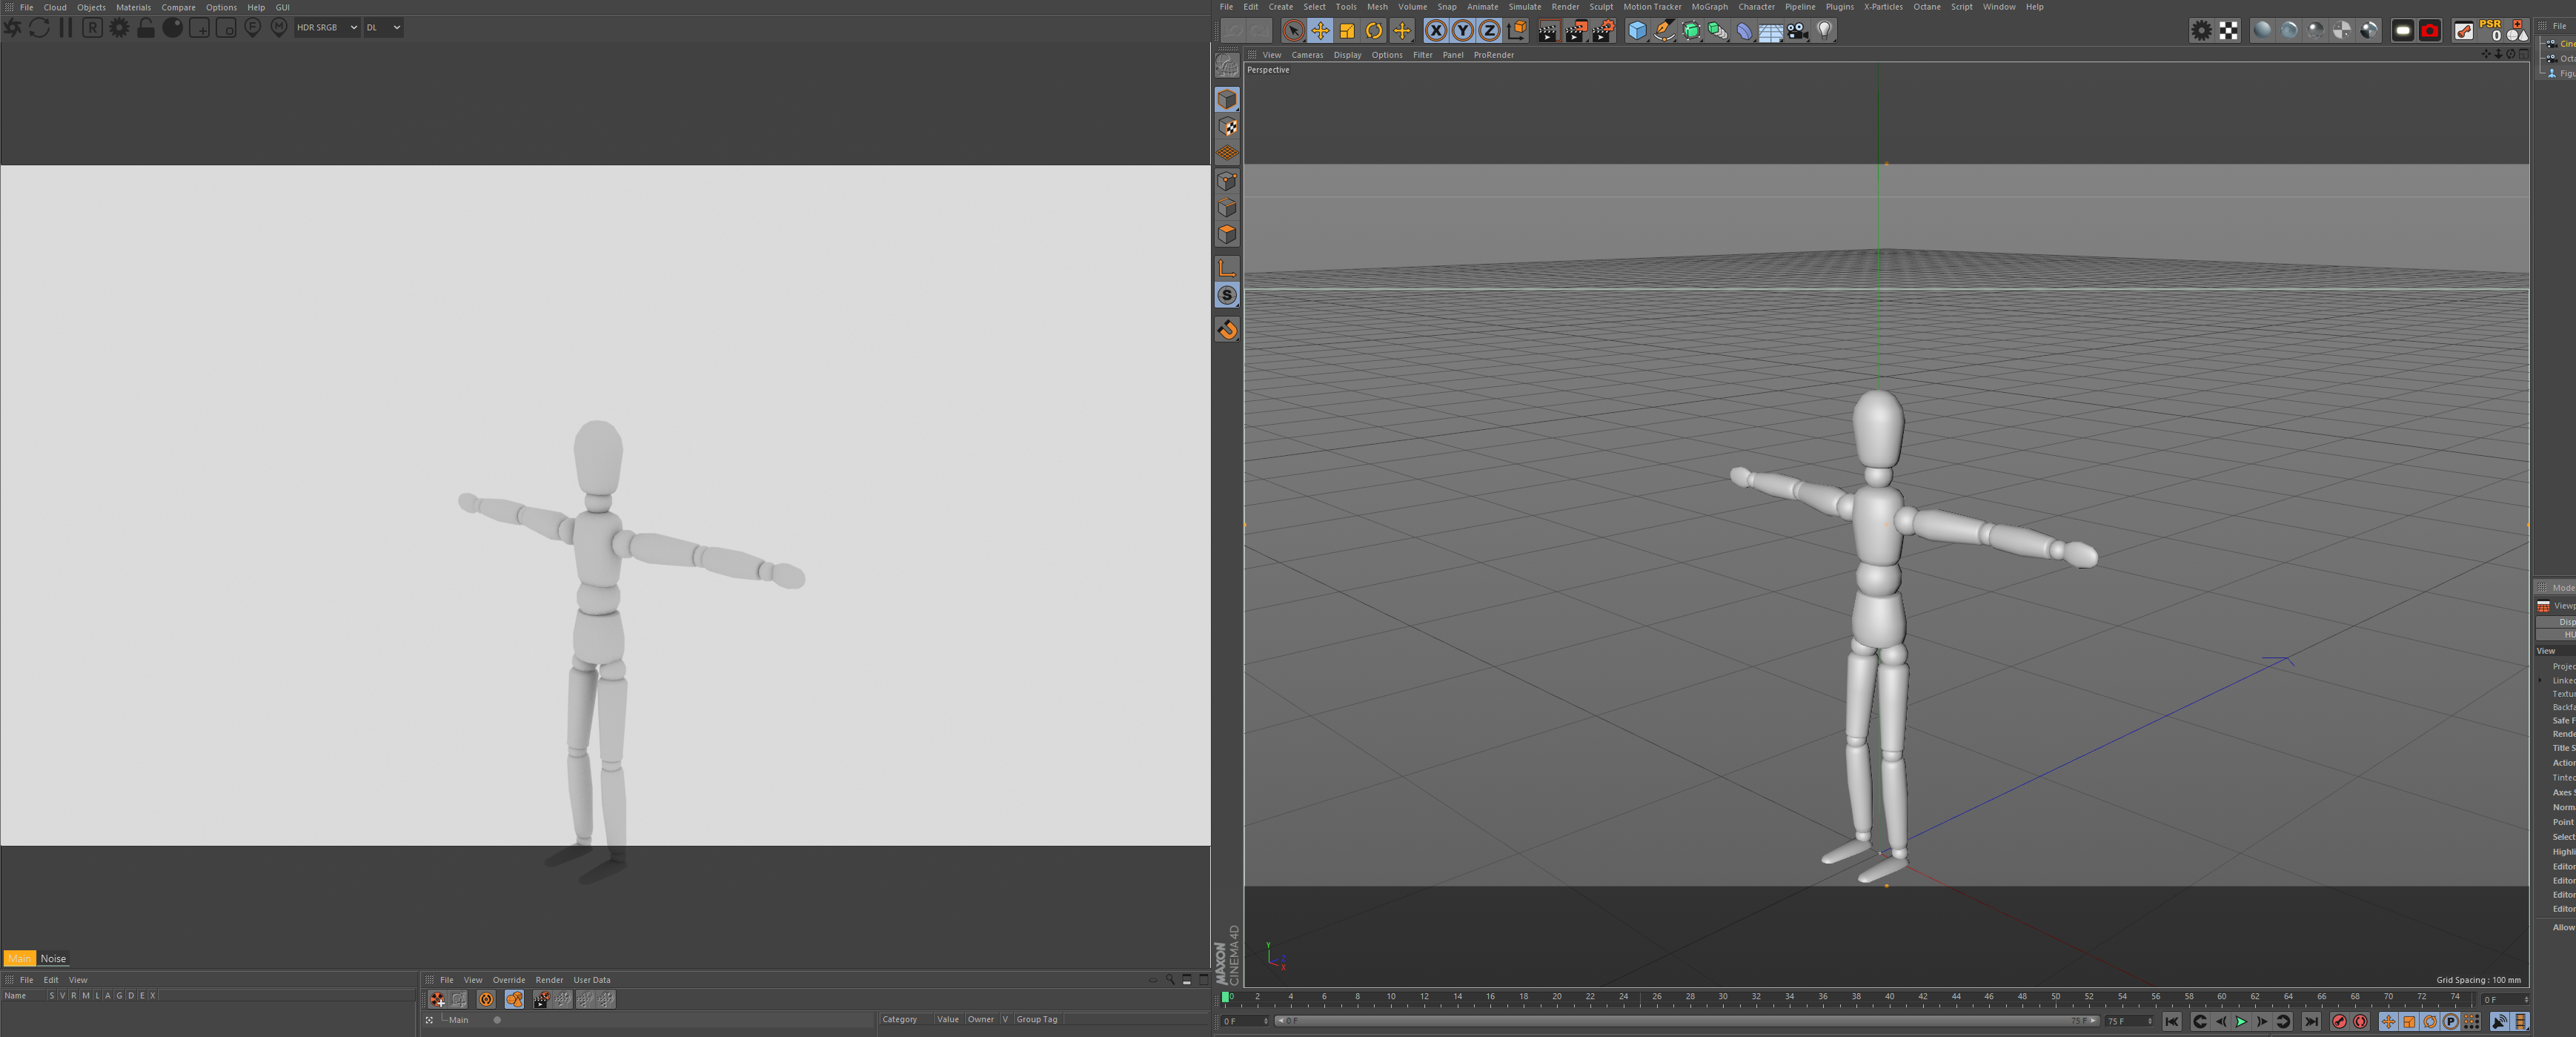Open the MoGraph menu
Image resolution: width=2576 pixels, height=1037 pixels.
tap(1709, 7)
